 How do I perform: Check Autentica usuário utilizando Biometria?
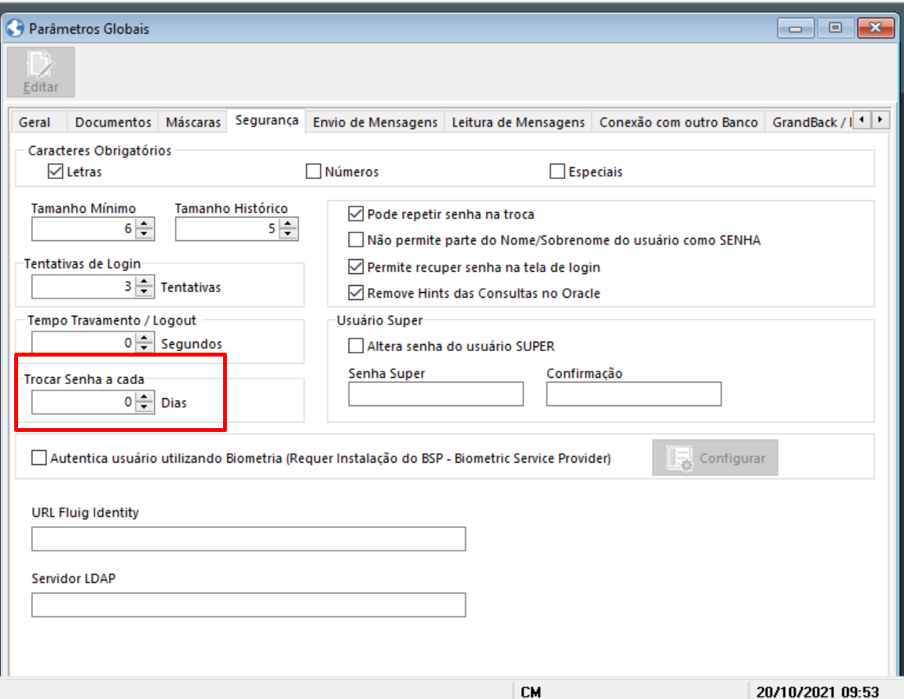tap(38, 458)
